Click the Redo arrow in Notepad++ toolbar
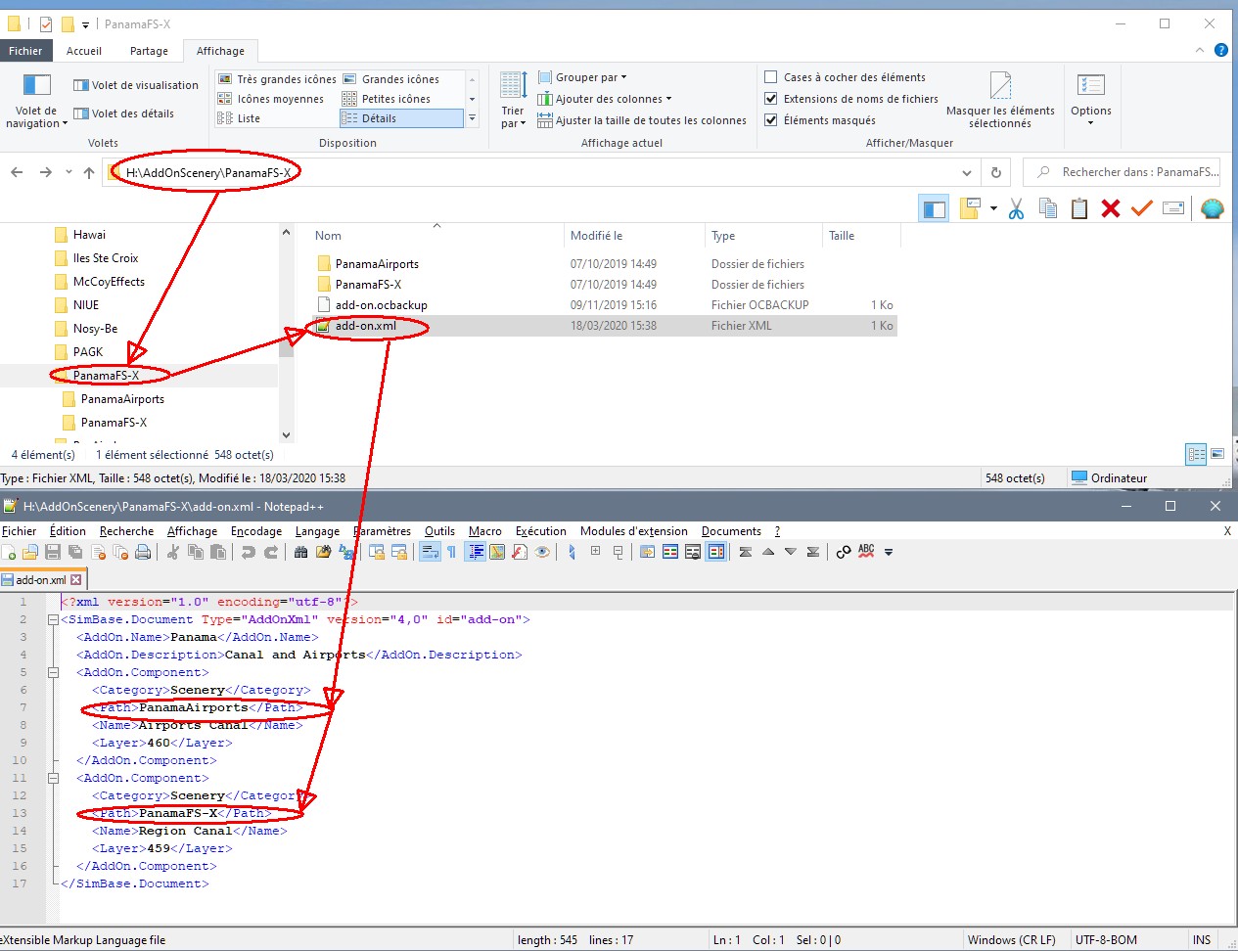Viewport: 1238px width, 951px height. [271, 553]
